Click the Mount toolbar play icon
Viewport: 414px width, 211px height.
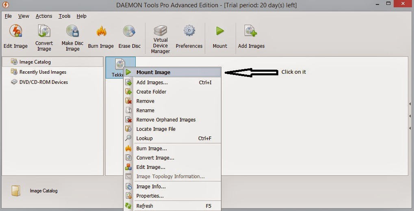tap(220, 31)
